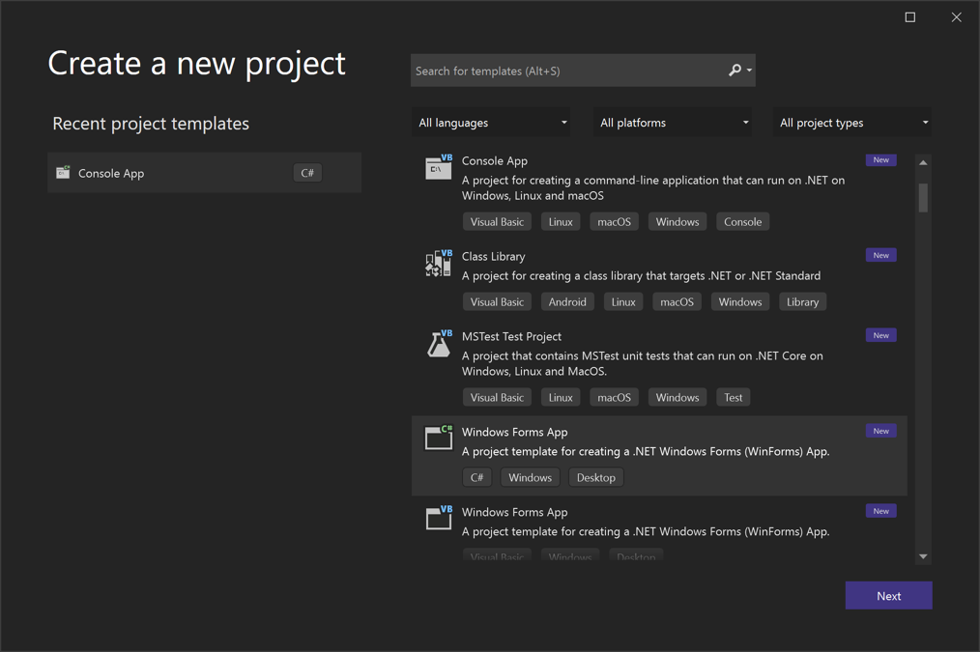Viewport: 980px width, 652px height.
Task: Click the recent Console App template icon
Action: point(63,172)
